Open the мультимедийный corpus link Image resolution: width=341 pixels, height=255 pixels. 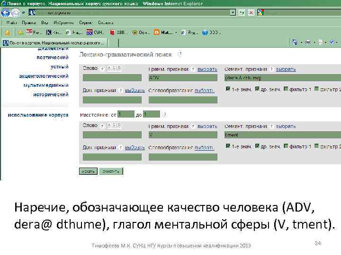click(x=46, y=85)
